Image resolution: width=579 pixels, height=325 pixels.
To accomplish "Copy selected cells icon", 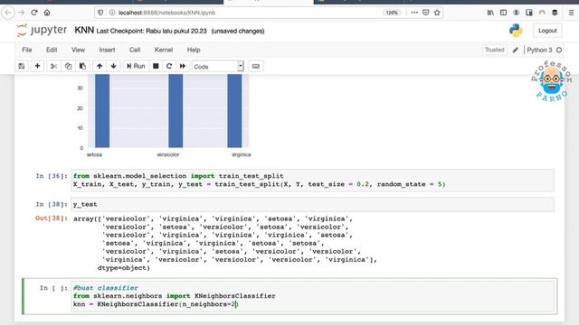I will pyautogui.click(x=69, y=66).
